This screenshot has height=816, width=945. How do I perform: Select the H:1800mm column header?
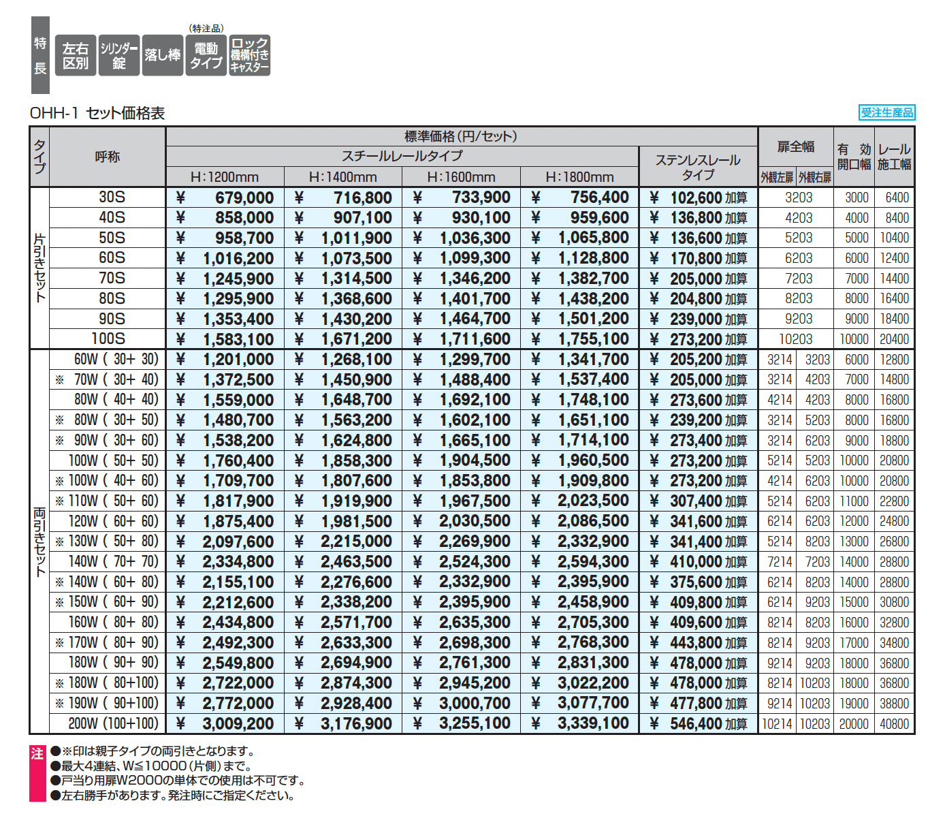(579, 177)
